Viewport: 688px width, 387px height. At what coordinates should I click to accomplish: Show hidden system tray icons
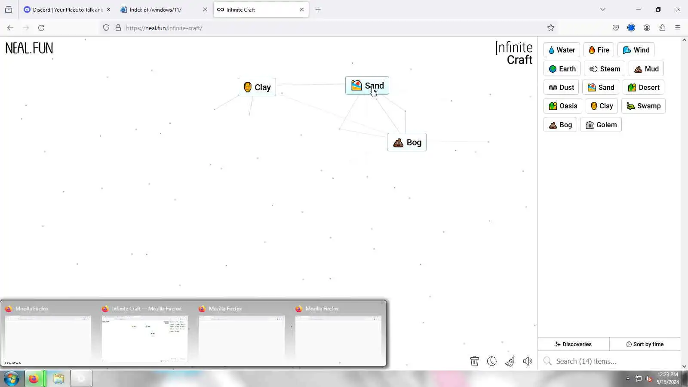coord(628,379)
